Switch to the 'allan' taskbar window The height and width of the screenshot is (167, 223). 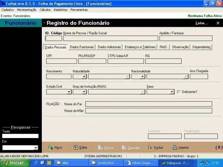point(71,163)
